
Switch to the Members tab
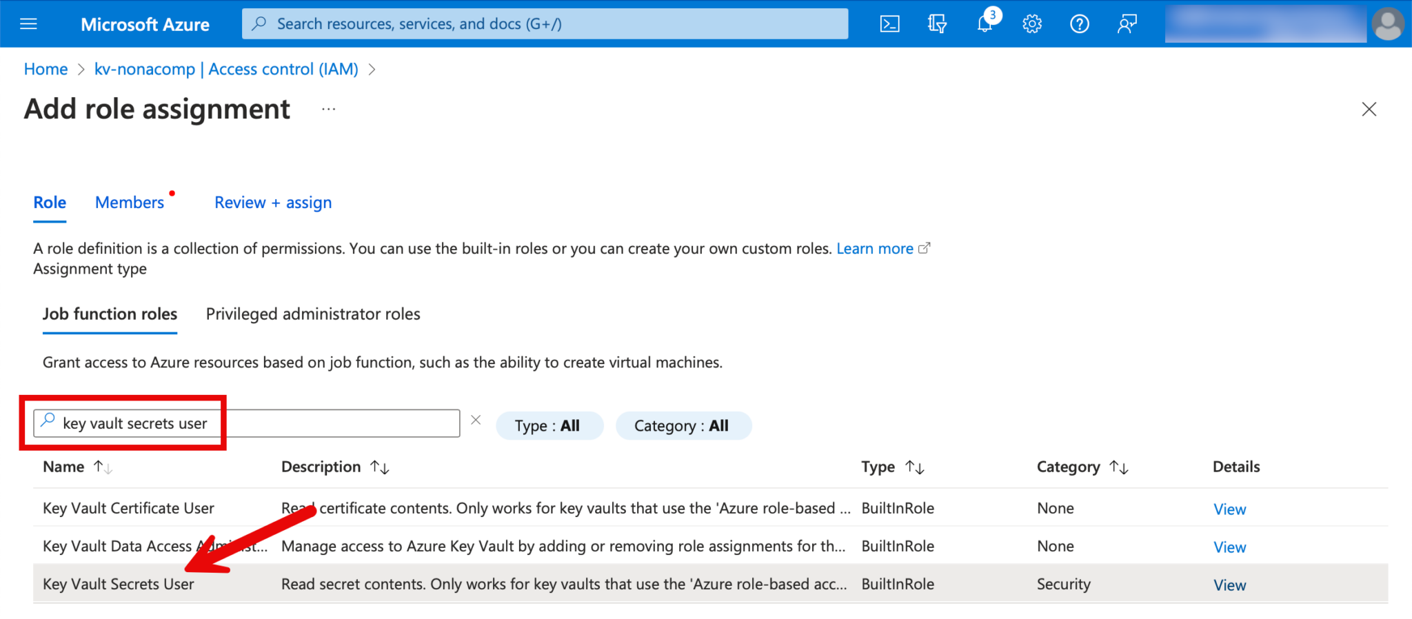pyautogui.click(x=130, y=203)
